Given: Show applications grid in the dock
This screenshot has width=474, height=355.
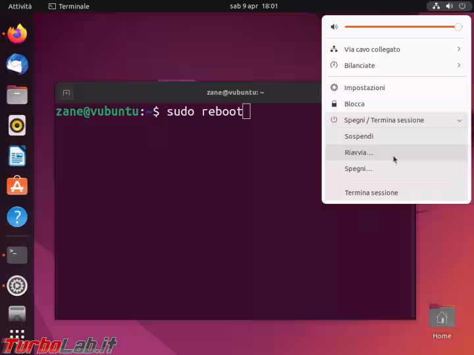Looking at the screenshot, I should (x=17, y=334).
